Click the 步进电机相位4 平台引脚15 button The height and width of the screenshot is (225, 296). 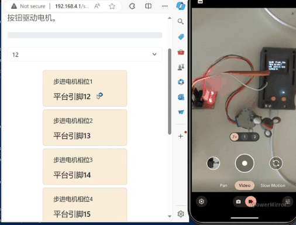pyautogui.click(x=85, y=204)
